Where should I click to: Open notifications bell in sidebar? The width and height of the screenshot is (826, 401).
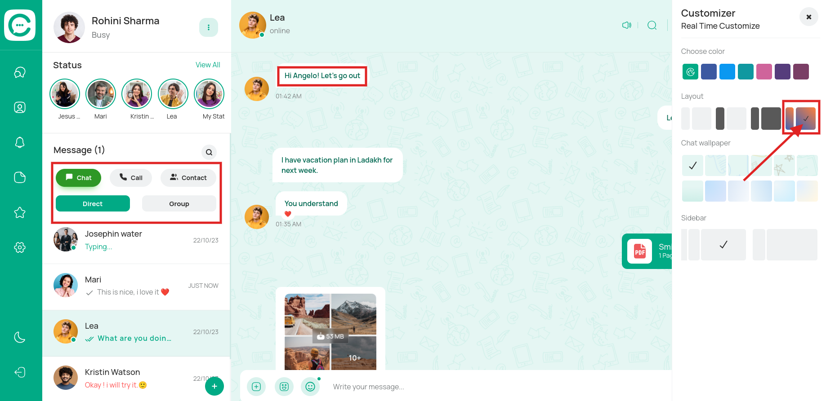pos(20,142)
